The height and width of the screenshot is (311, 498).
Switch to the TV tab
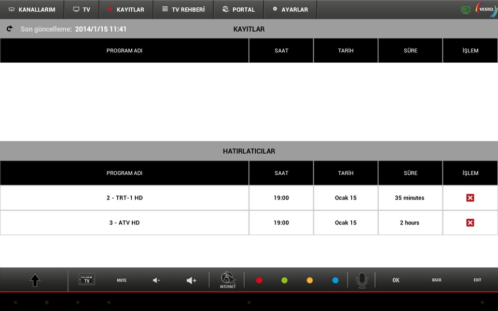[81, 9]
